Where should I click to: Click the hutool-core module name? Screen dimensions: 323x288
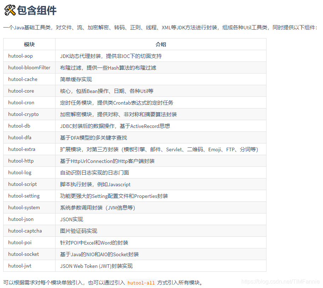(x=21, y=91)
